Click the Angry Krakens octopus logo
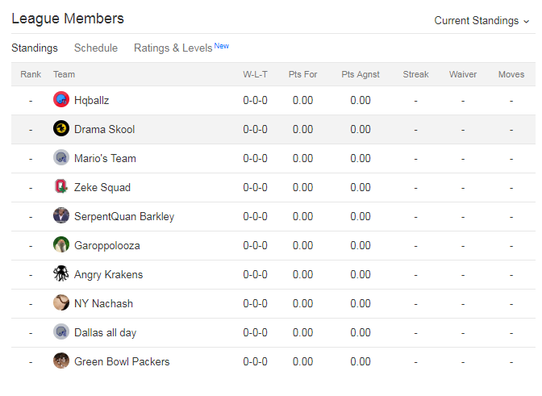Viewport: 542px width, 396px height. point(61,273)
